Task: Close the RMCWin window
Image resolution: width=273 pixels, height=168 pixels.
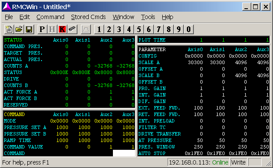Action: pyautogui.click(x=266, y=7)
